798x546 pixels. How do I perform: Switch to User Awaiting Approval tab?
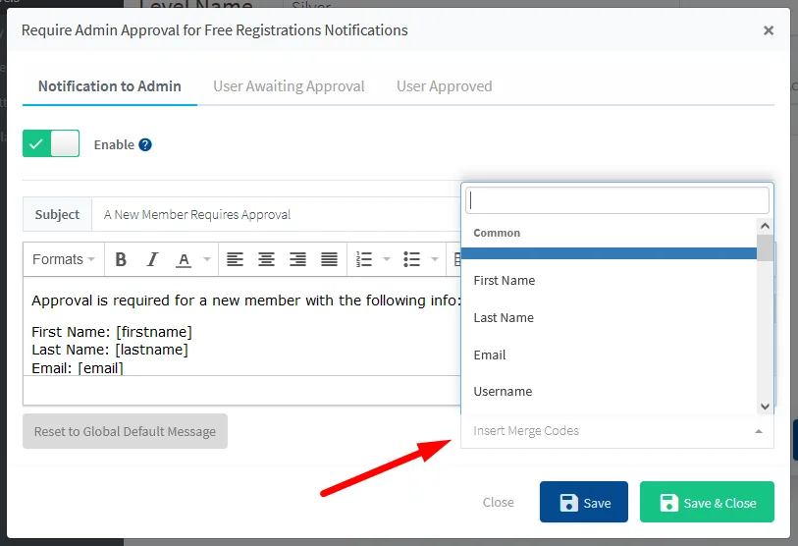point(289,86)
